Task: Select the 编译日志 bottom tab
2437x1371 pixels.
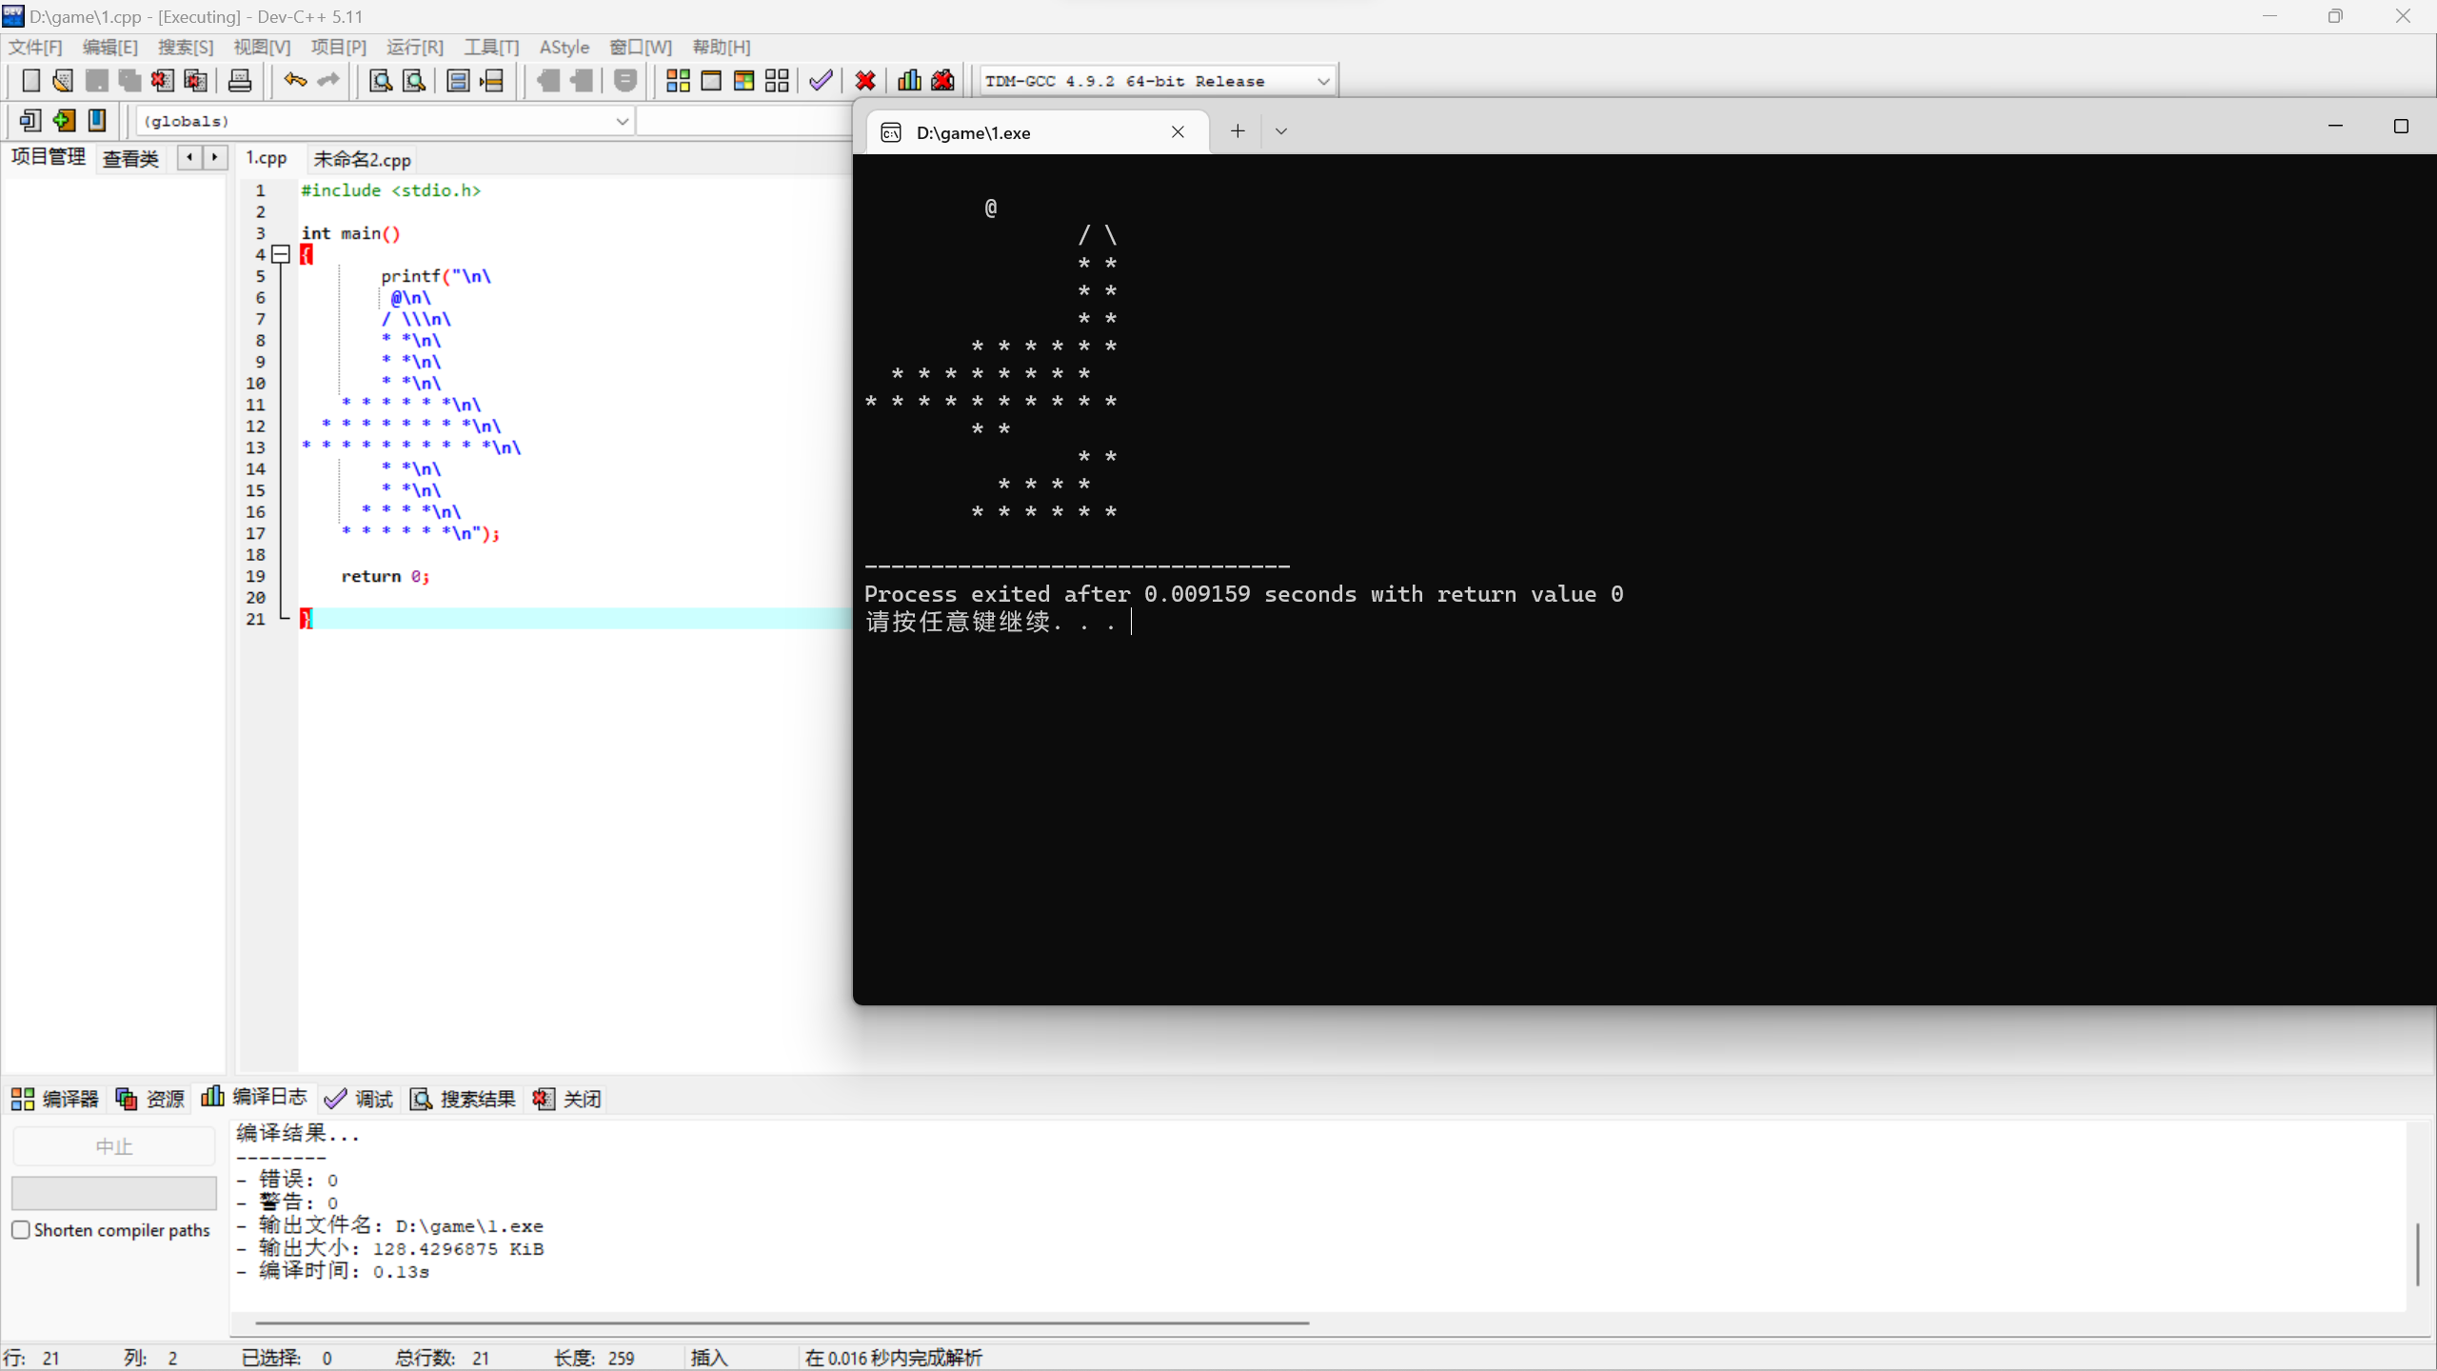Action: 254,1097
